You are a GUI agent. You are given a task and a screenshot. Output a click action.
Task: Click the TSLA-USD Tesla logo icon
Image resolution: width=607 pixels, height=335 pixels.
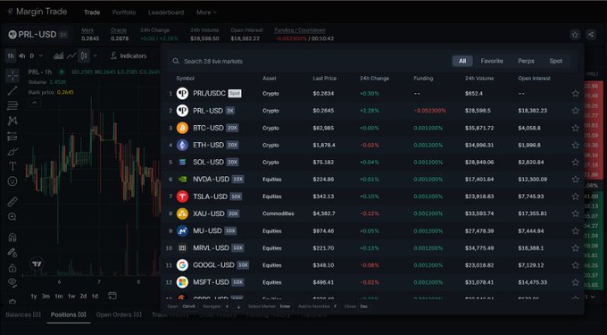pyautogui.click(x=182, y=197)
